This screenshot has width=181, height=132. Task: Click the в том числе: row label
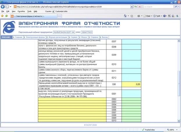(x=44, y=89)
